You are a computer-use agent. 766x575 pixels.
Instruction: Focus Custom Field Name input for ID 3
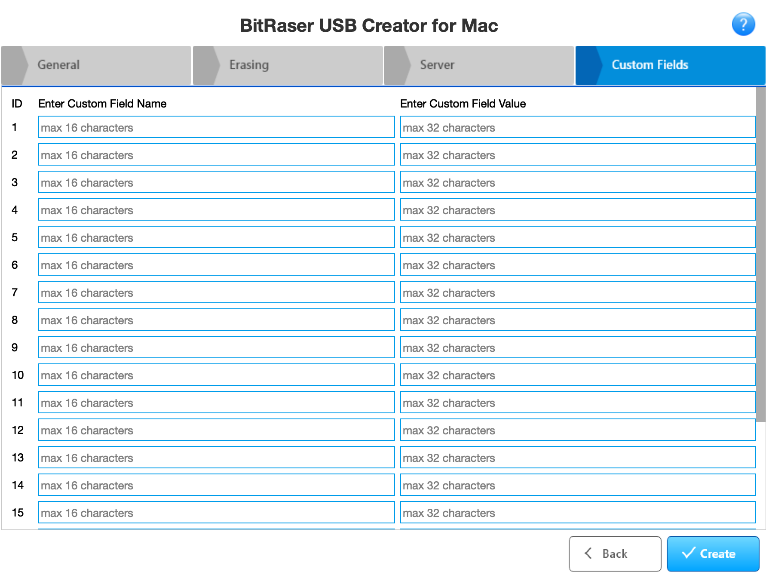coord(216,182)
